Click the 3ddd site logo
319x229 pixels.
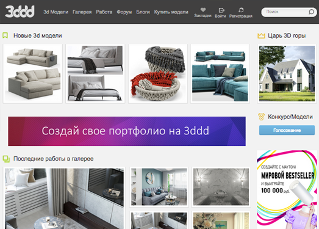(x=20, y=12)
